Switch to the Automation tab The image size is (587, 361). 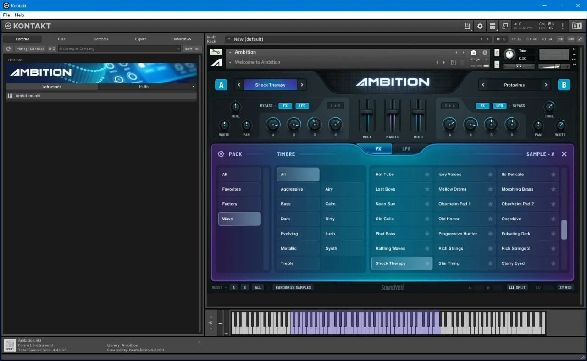[182, 39]
